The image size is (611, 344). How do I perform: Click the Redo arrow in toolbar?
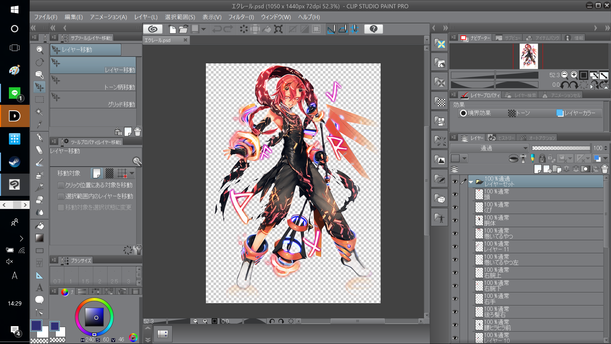(x=228, y=29)
